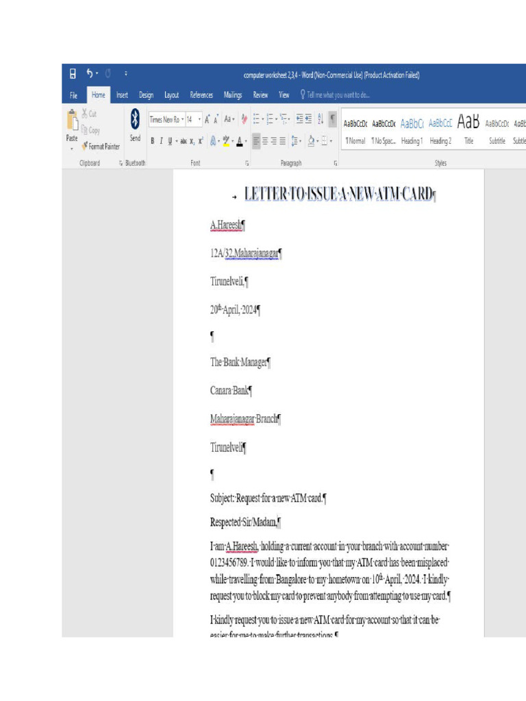Apply the No Spacing style
Screen dimensions: 526x701
[384, 131]
